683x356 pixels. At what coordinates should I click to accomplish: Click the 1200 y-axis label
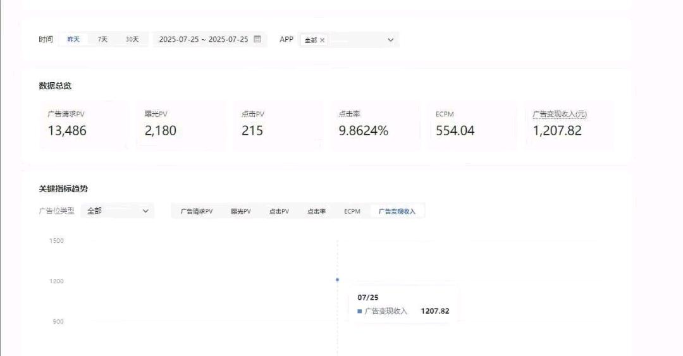coord(56,281)
